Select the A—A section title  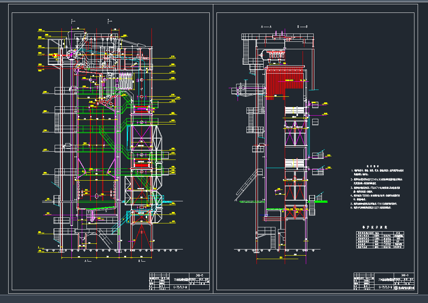pos(267,27)
